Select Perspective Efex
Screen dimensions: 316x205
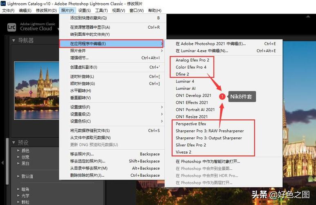pos(224,124)
